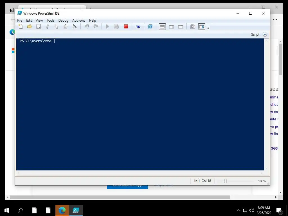Open the network icon in the system tray

click(x=245, y=210)
